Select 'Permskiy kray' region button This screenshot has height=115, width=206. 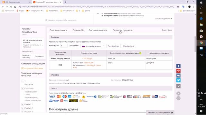[x=113, y=46]
